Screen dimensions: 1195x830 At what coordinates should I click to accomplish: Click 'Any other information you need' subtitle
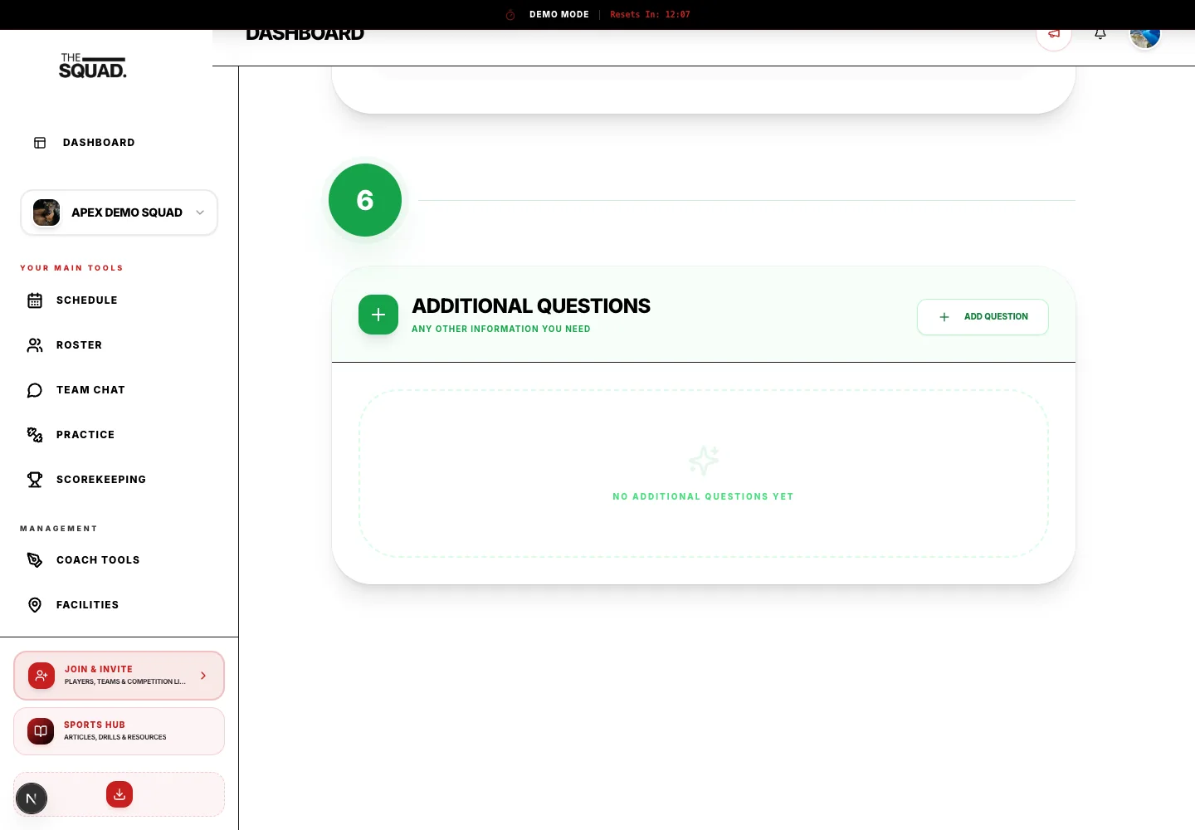(x=501, y=330)
